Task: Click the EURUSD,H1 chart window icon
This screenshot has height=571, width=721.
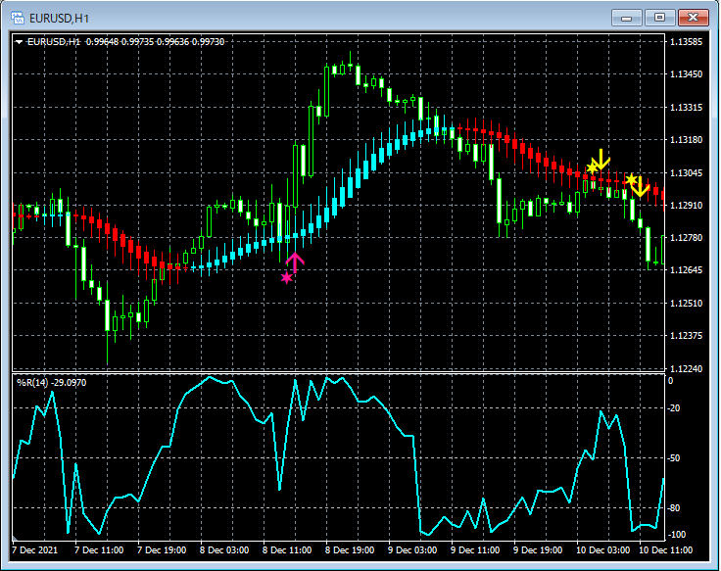Action: (x=18, y=18)
